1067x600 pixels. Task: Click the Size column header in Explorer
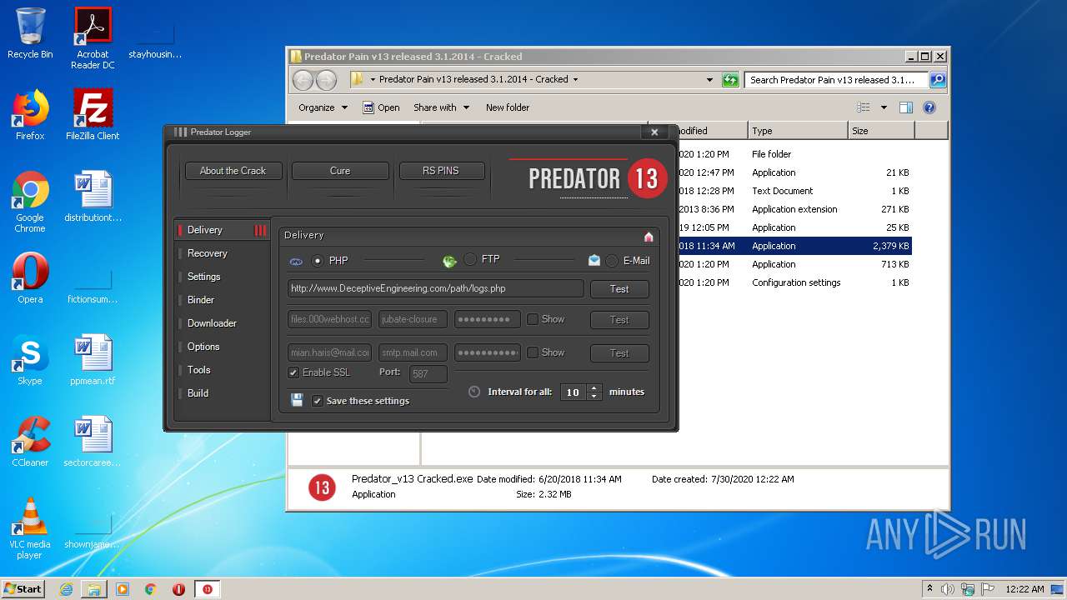tap(882, 131)
